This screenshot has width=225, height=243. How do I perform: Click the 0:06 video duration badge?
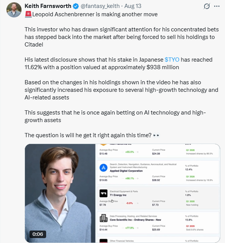click(38, 234)
